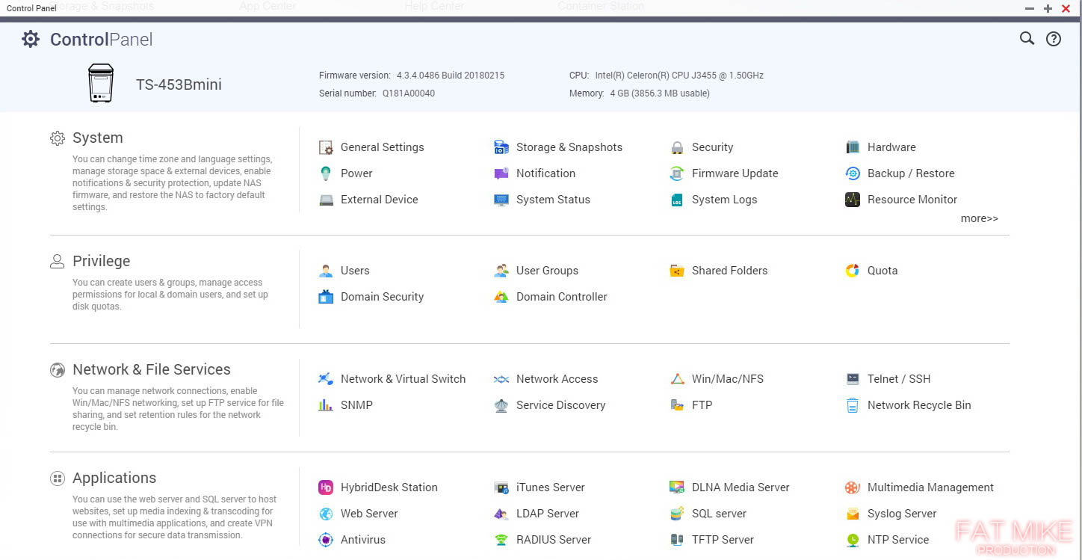
Task: Open the Firmware Update icon
Action: [x=677, y=173]
